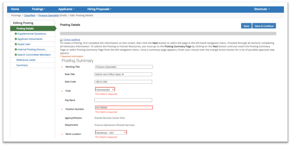Image resolution: width=291 pixels, height=146 pixels.
Task: Expand the Postings menu
Action: (39, 9)
